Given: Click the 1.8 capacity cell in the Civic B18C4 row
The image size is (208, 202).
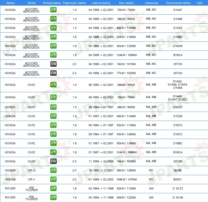Looking at the screenshot, I should (x=74, y=152).
